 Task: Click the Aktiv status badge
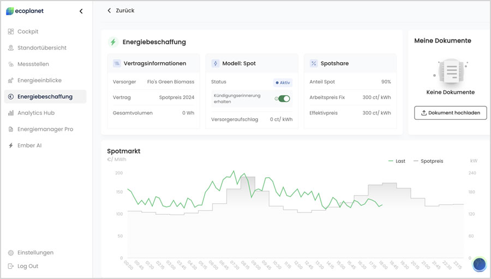[x=283, y=83]
